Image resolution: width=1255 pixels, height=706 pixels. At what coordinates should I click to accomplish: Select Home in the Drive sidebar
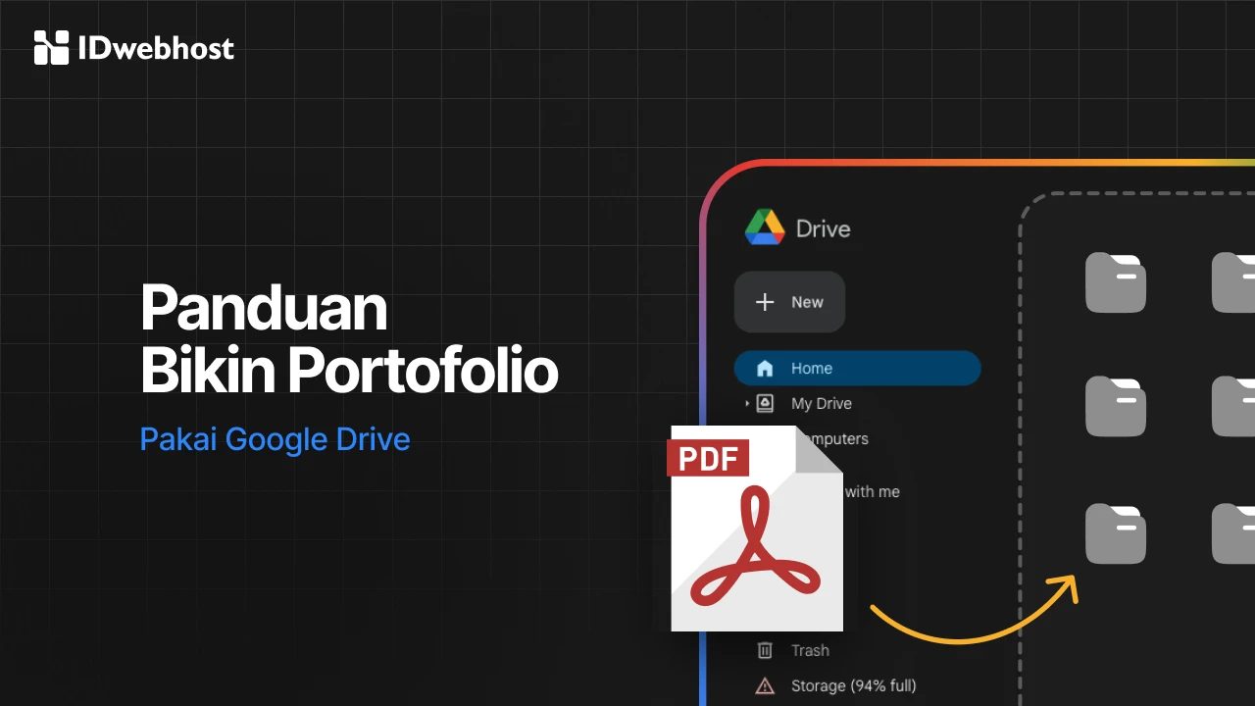click(x=857, y=369)
